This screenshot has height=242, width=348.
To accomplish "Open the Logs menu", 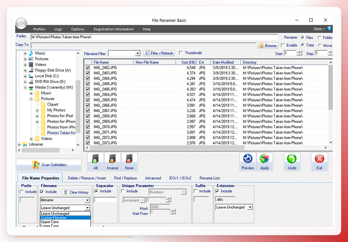I will point(58,29).
